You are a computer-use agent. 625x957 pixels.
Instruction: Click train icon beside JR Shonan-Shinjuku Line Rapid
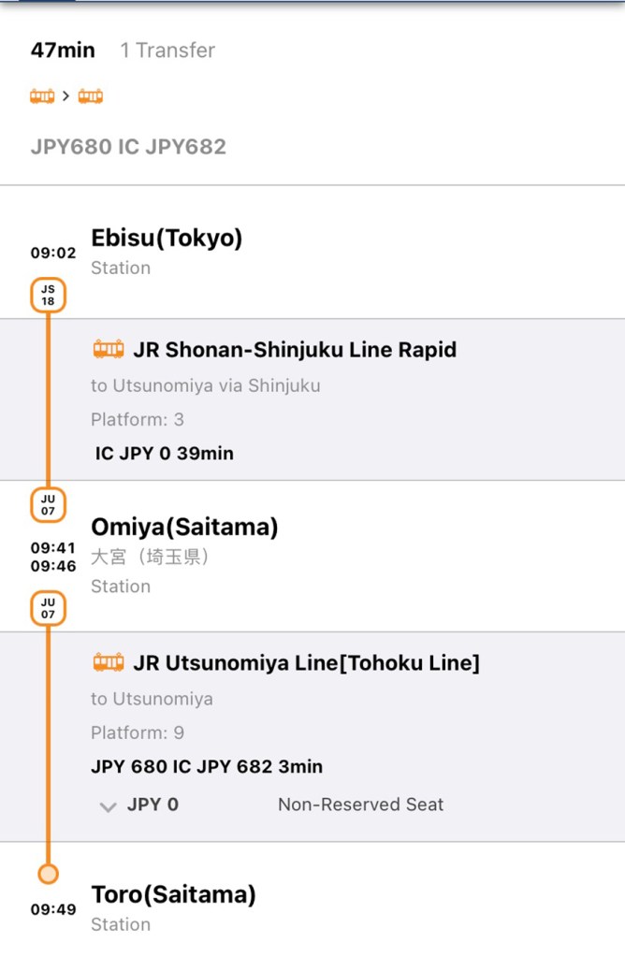(x=109, y=350)
